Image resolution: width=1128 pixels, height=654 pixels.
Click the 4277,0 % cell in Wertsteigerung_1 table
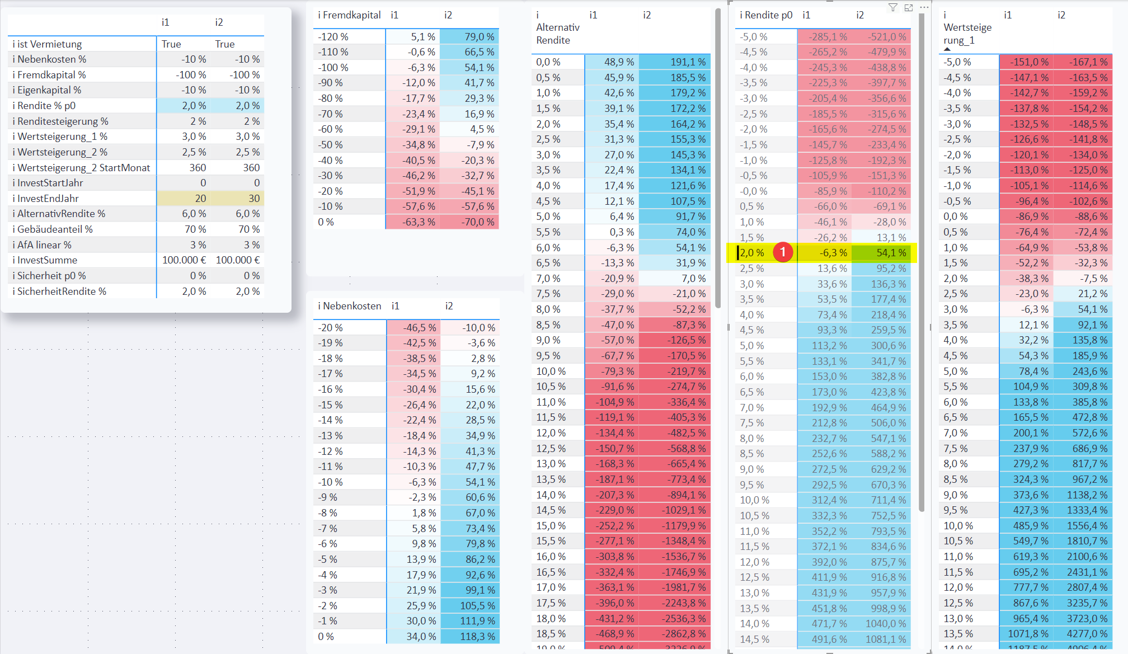1083,634
